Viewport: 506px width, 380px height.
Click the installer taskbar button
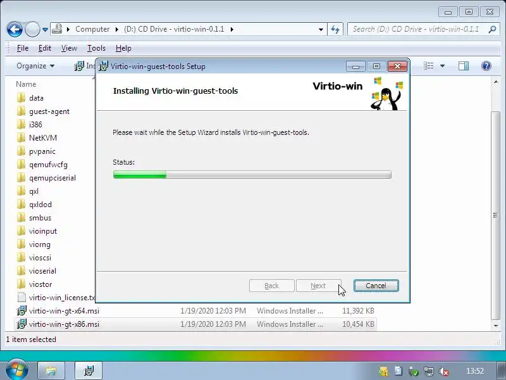click(x=89, y=370)
